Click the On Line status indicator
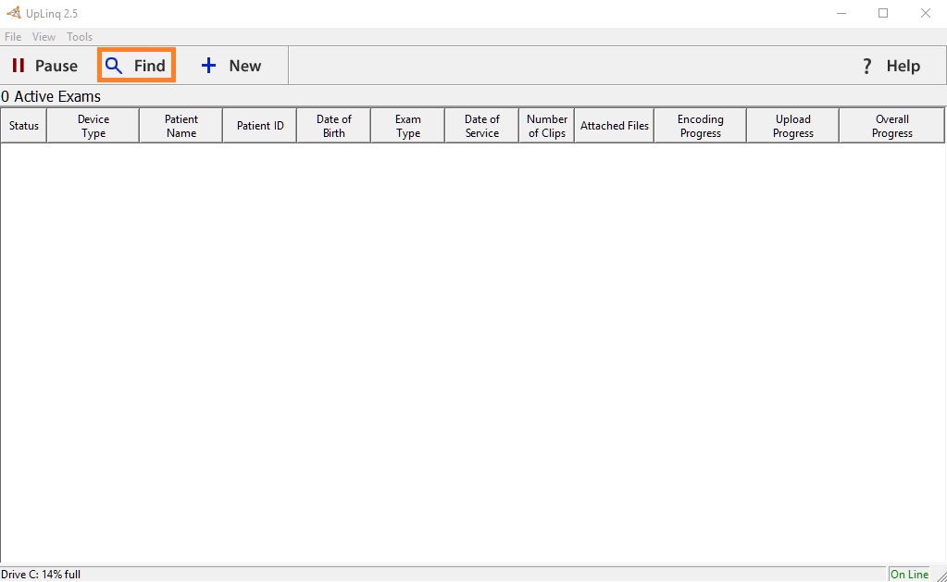Image resolution: width=947 pixels, height=582 pixels. click(x=909, y=575)
